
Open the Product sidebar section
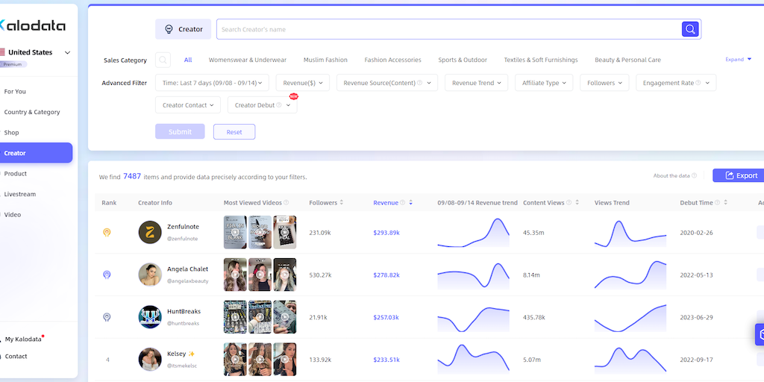[x=16, y=174]
